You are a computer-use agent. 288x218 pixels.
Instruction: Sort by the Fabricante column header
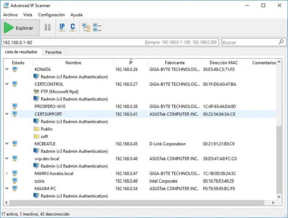tap(175, 63)
